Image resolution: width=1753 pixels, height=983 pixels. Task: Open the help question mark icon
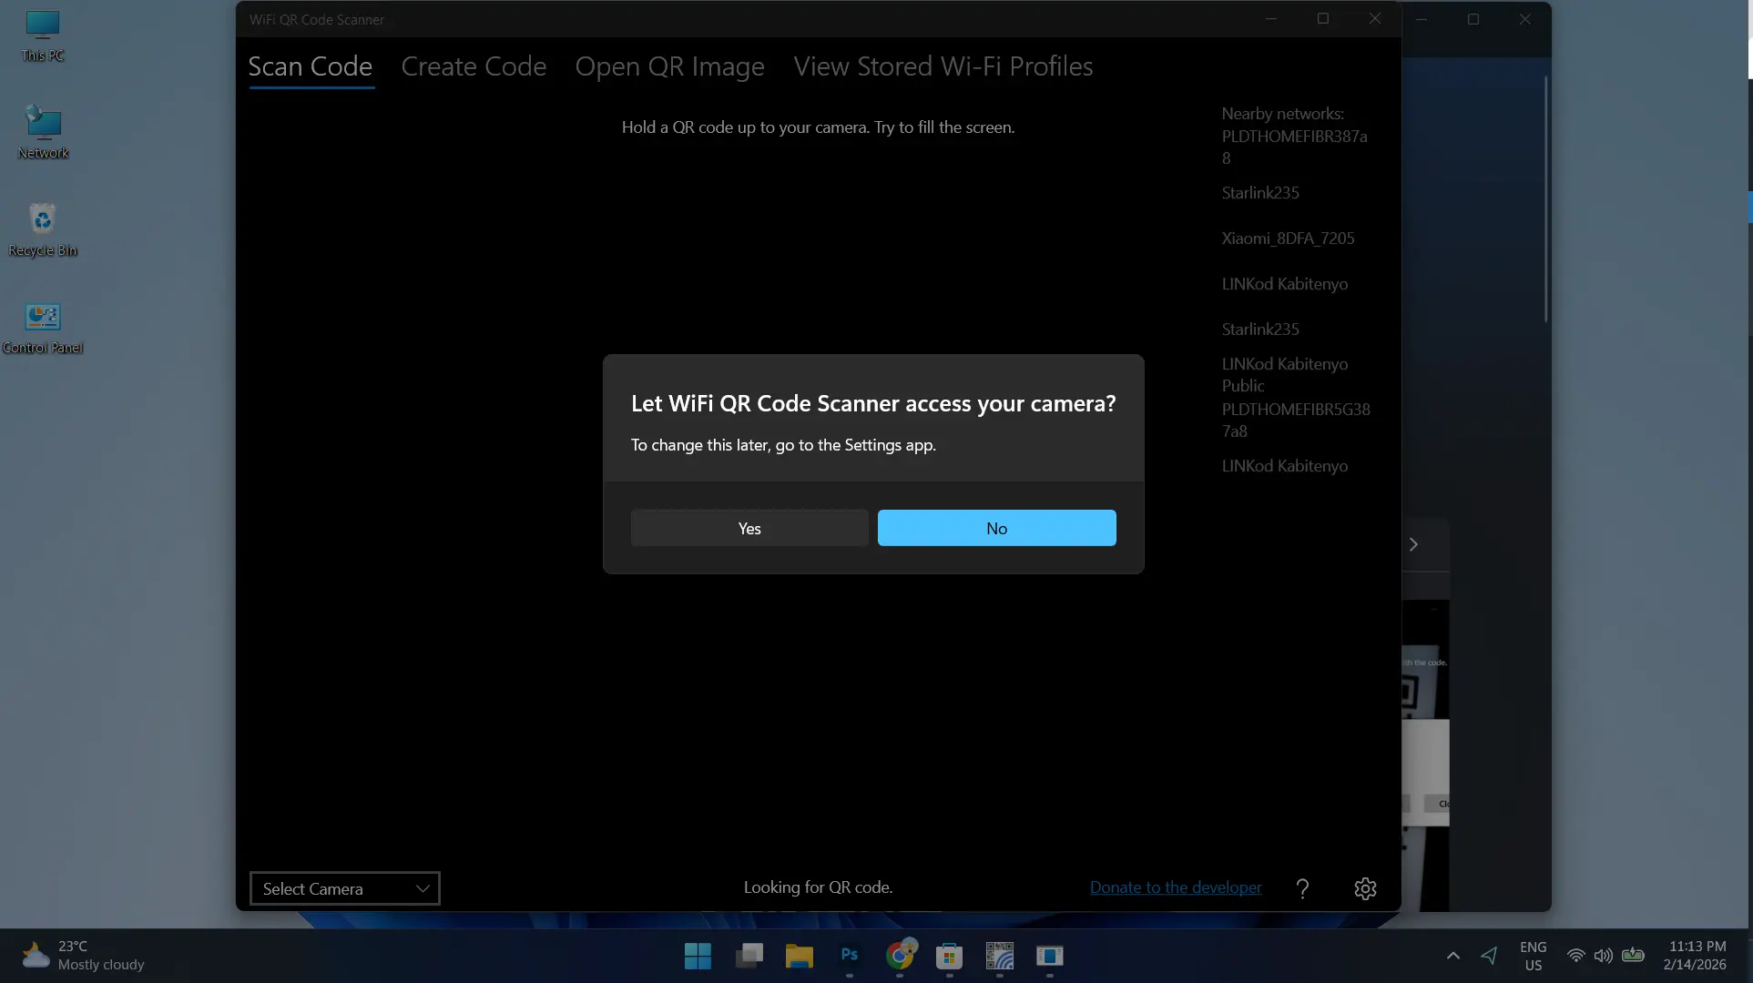1302,887
